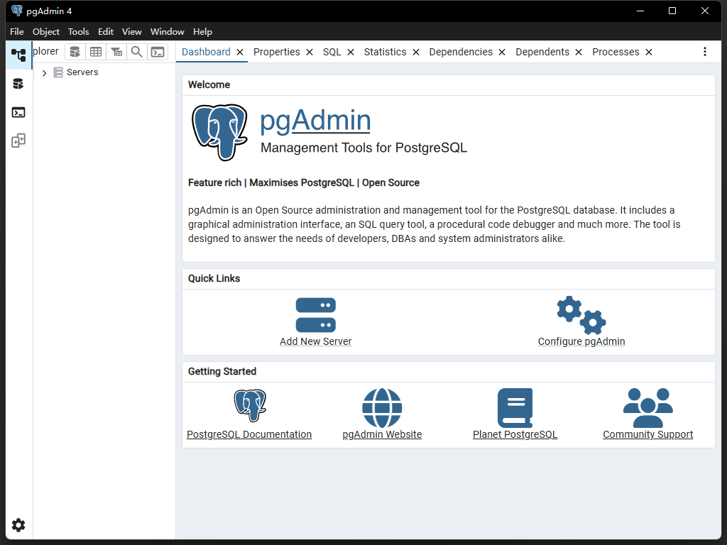Image resolution: width=727 pixels, height=545 pixels.
Task: Switch to the Dashboard tab
Action: [x=206, y=52]
